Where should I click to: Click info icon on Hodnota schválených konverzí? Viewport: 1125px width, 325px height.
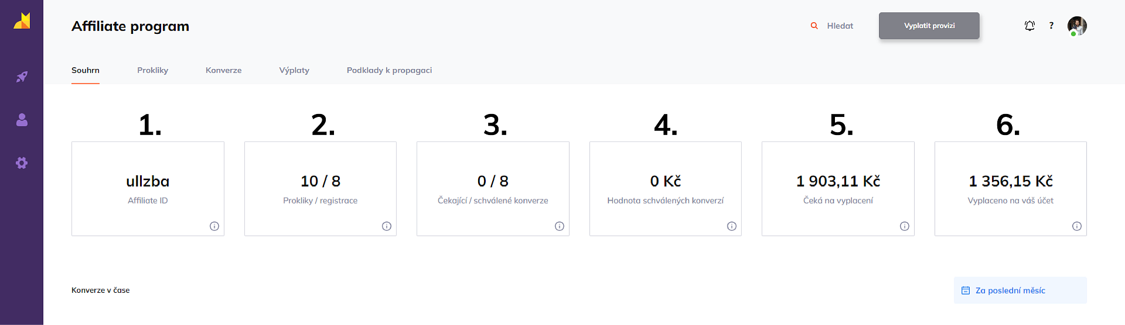[732, 226]
